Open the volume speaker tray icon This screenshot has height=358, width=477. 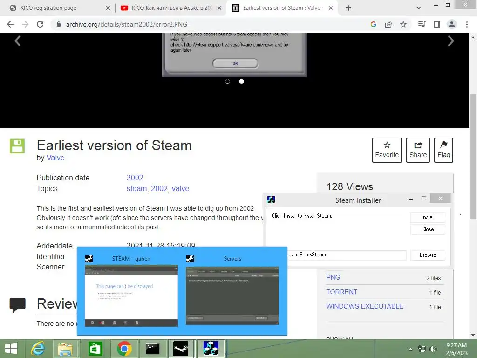pos(433,349)
